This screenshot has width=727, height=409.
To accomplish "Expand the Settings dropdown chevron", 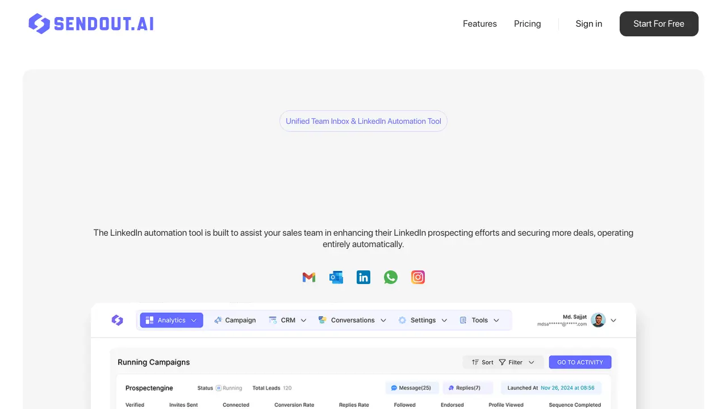I will point(444,320).
